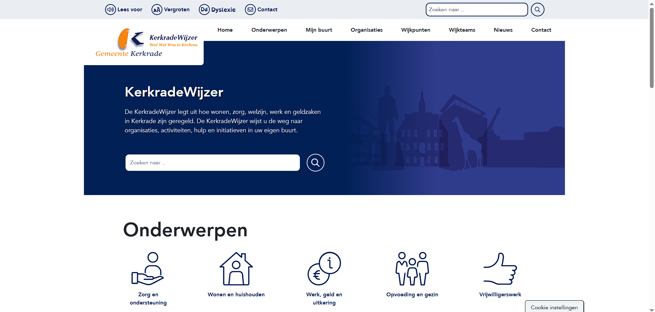Open Nieuws in the main navigation
Image resolution: width=655 pixels, height=312 pixels.
(x=503, y=30)
